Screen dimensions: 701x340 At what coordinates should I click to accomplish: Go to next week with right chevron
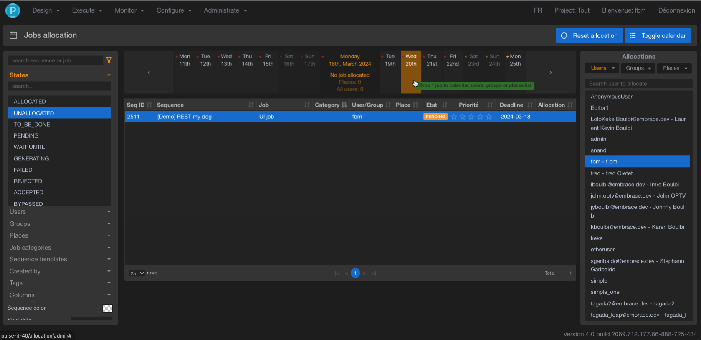551,72
